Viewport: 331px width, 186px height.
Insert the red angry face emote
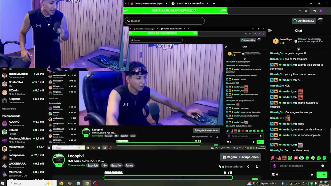point(296,158)
